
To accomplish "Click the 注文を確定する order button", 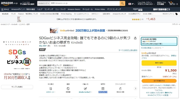I will [159, 81].
